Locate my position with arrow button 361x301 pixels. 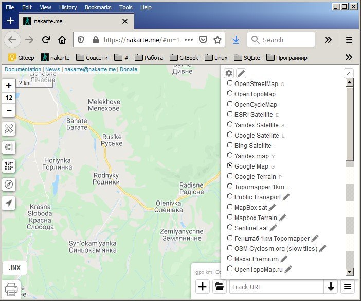point(9,203)
